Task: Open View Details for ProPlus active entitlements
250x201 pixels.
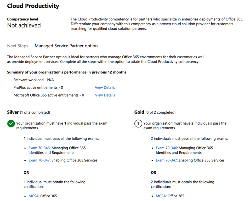Action: coord(105,87)
